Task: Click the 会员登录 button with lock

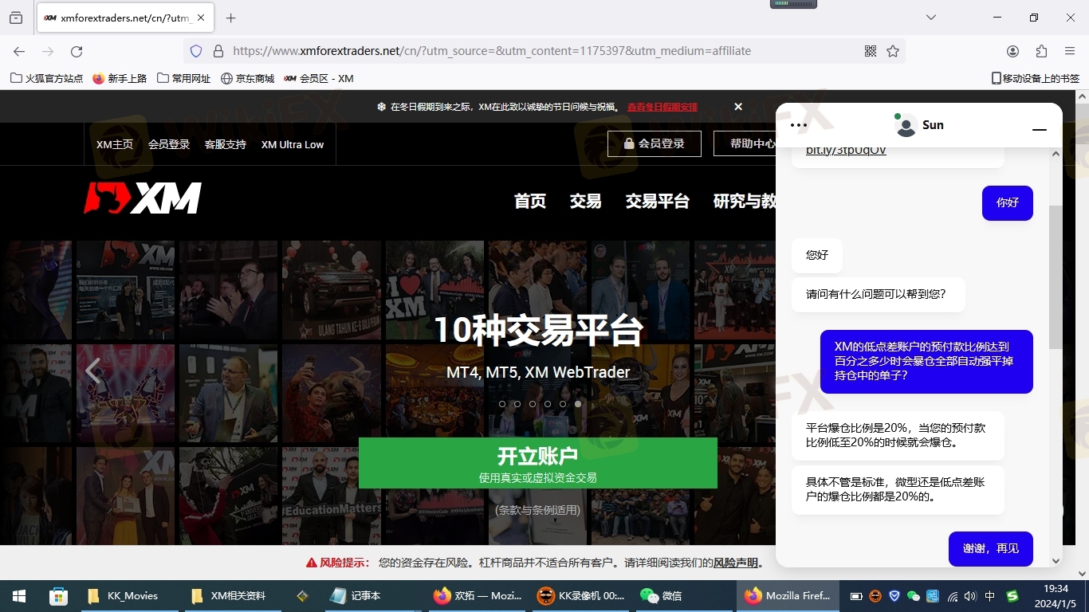Action: point(655,143)
